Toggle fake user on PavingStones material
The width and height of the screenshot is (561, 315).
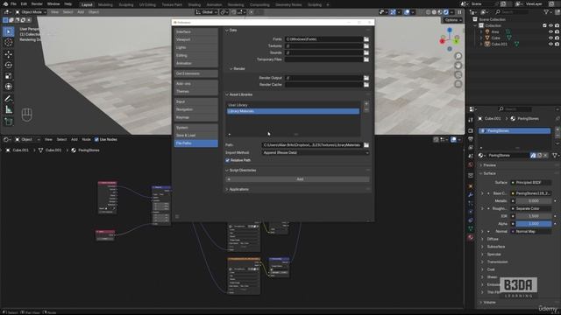coord(533,156)
